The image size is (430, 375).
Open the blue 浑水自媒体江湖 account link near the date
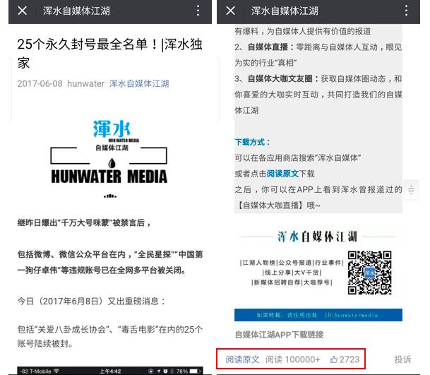(x=139, y=83)
